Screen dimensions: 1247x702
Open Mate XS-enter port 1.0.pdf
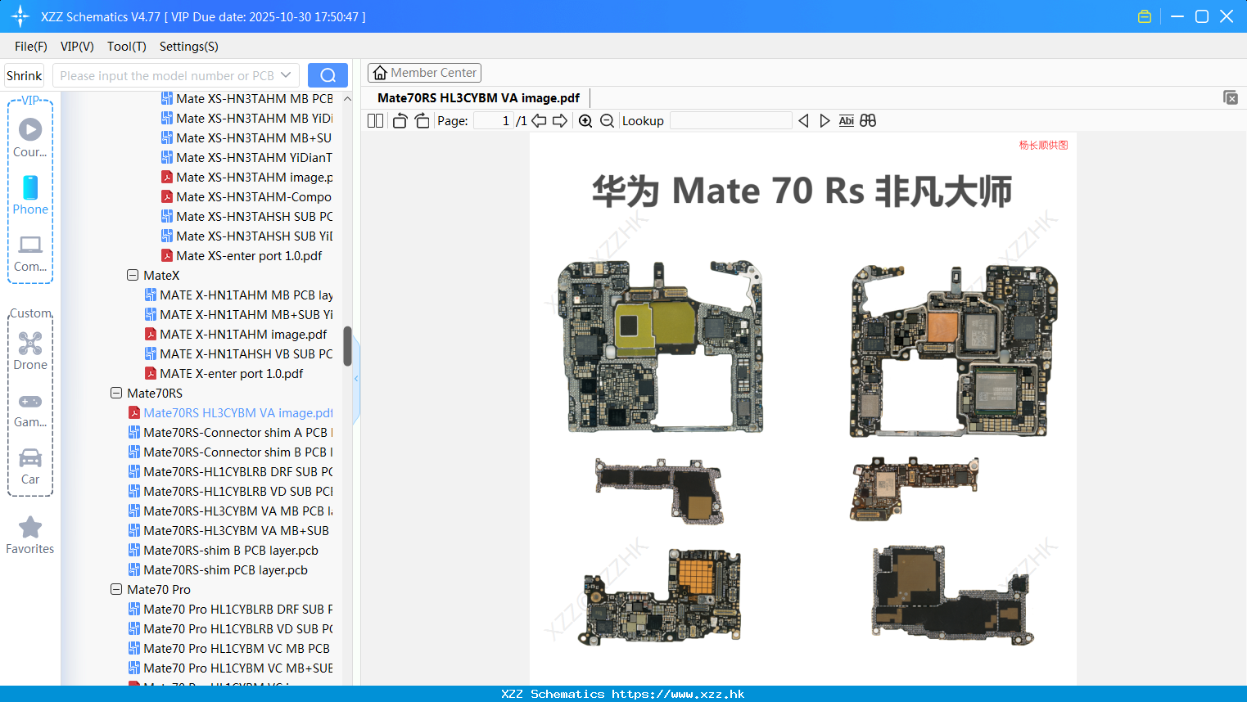242,256
